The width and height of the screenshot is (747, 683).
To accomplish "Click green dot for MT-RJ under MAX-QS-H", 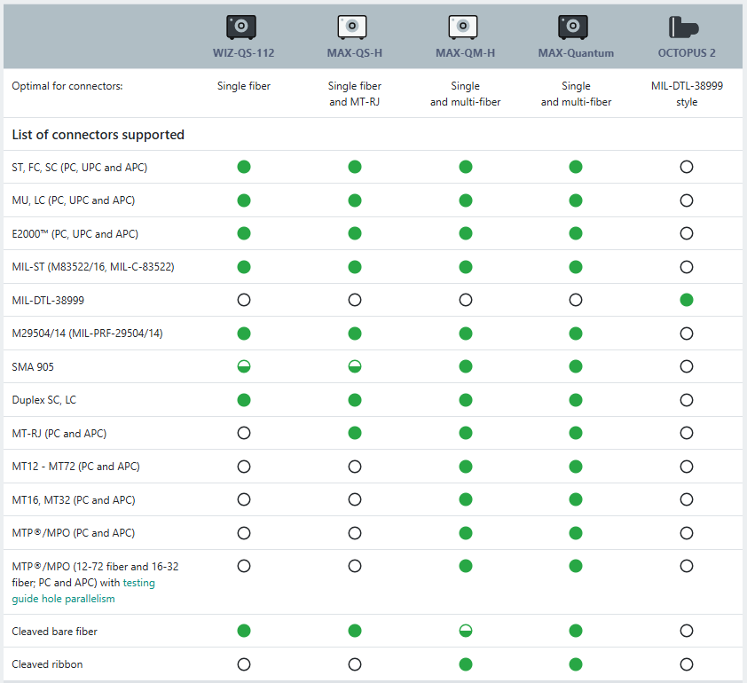I will pos(355,433).
